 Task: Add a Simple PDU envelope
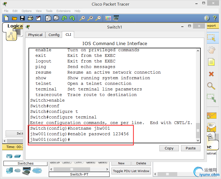212,116
